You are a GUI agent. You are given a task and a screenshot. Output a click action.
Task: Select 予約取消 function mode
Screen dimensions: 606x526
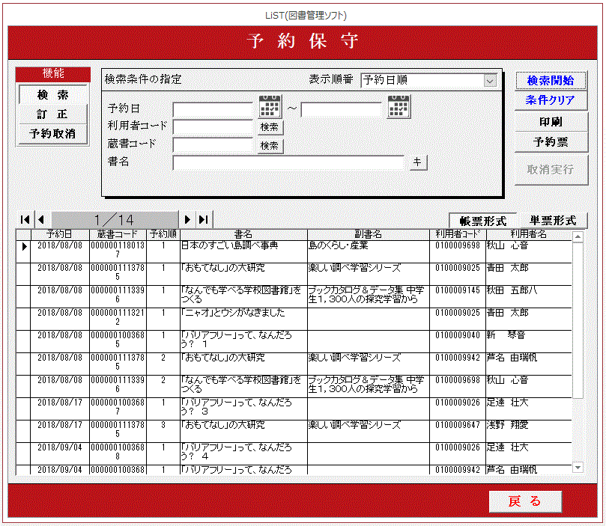tap(53, 134)
